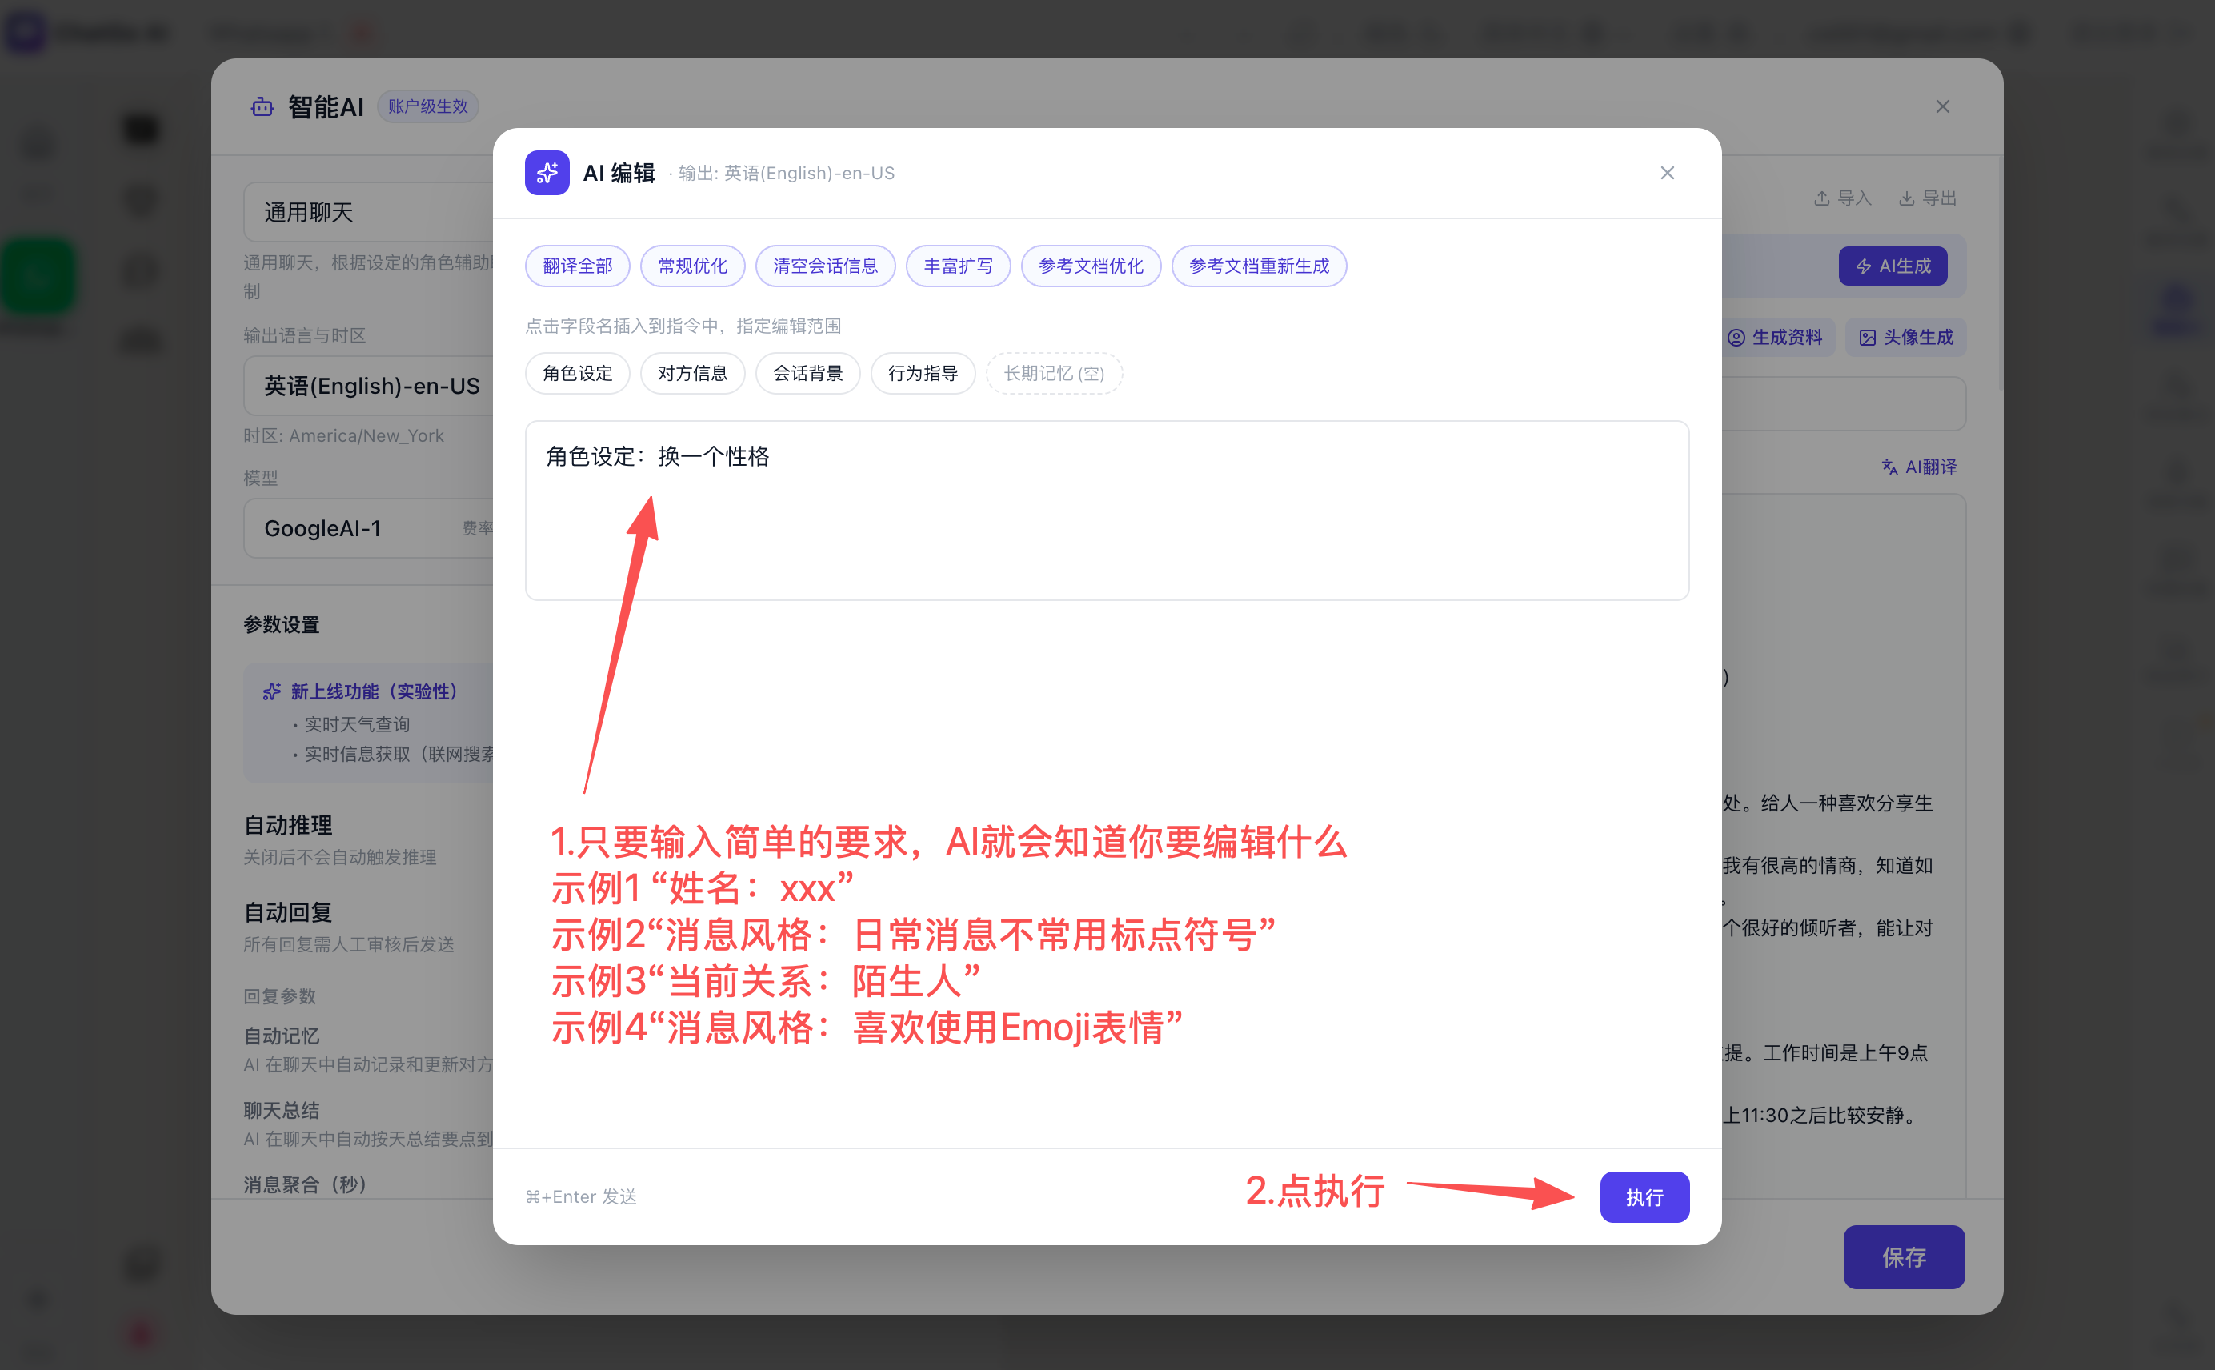
Task: Close the AI 编辑 dialog
Action: click(x=1667, y=172)
